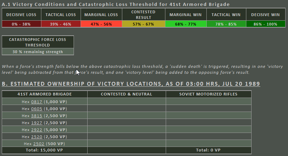The height and width of the screenshot is (156, 288).
Task: Click the DECISIVE WIN header
Action: point(266,14)
